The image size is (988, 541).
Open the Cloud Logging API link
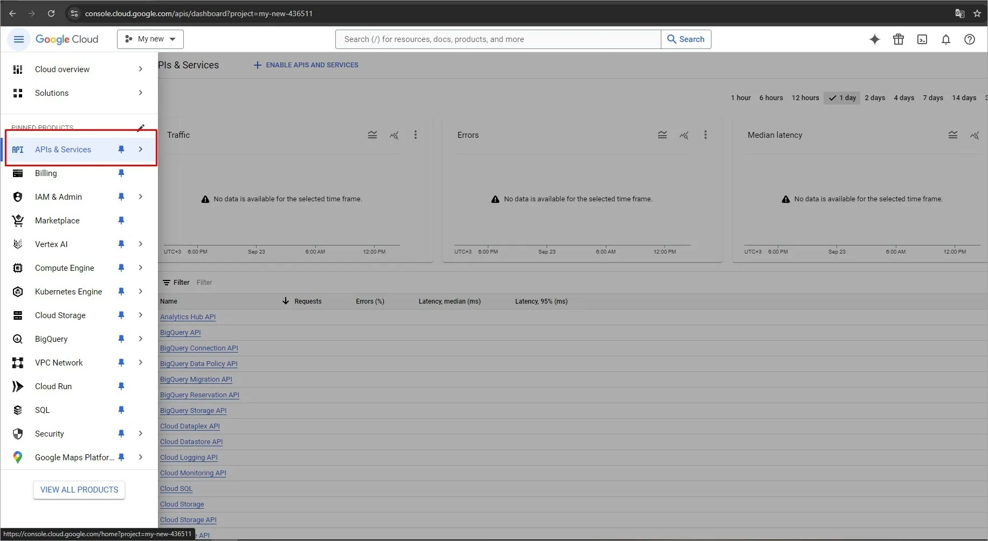point(189,457)
